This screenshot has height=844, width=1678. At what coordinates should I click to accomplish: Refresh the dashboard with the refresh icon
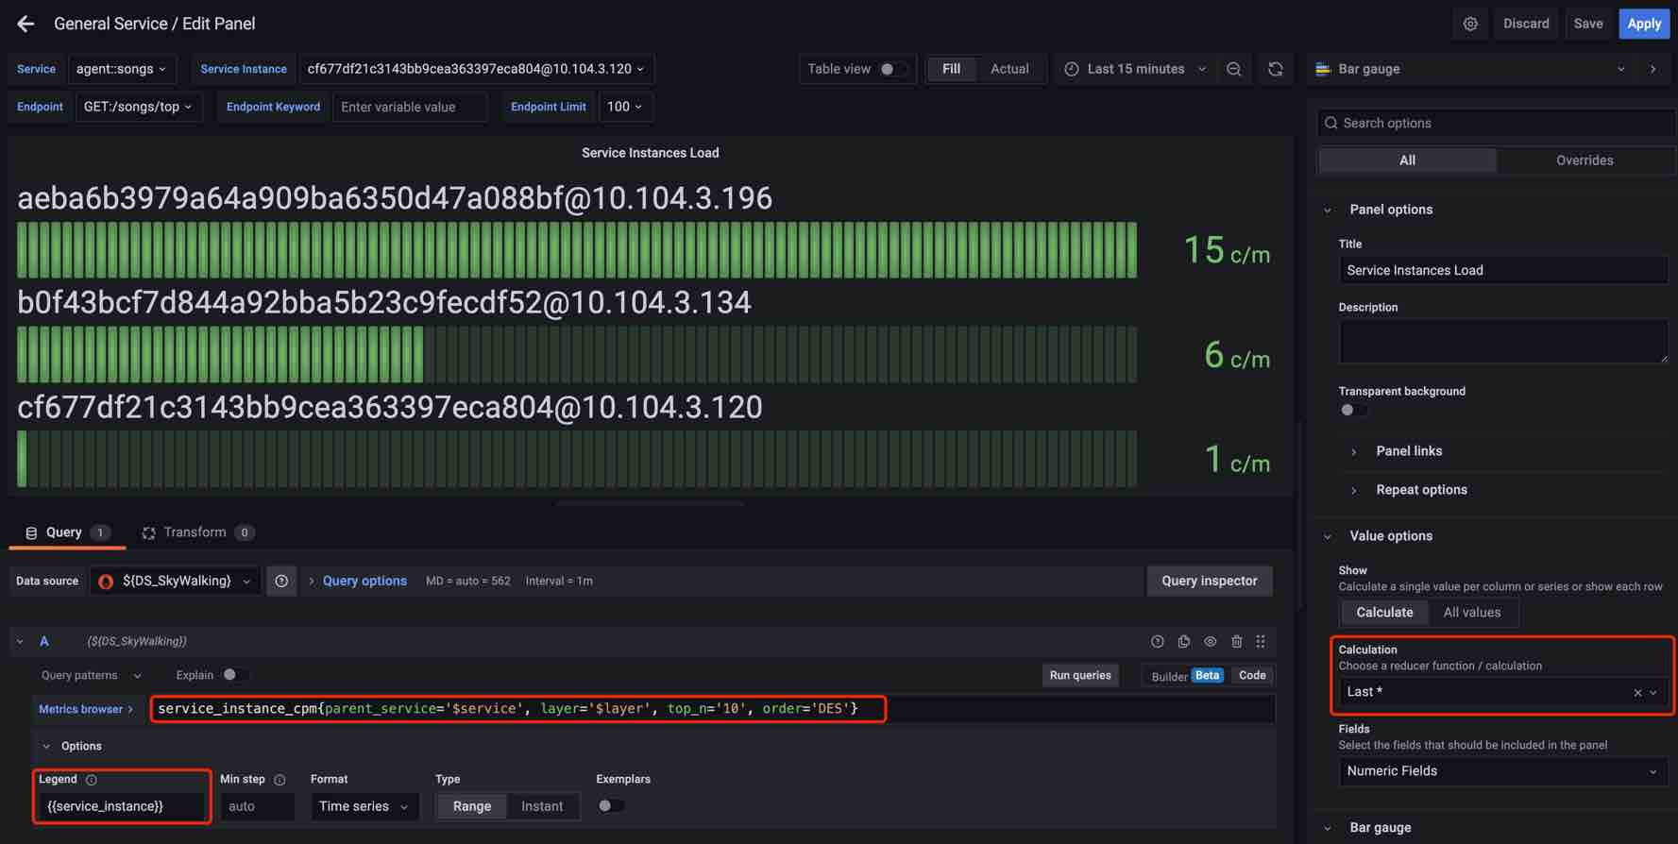point(1275,69)
